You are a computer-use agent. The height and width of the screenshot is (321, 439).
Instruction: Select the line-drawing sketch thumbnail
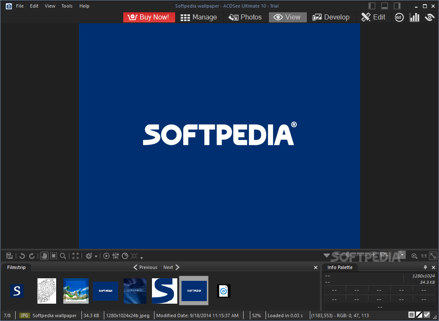coord(47,291)
